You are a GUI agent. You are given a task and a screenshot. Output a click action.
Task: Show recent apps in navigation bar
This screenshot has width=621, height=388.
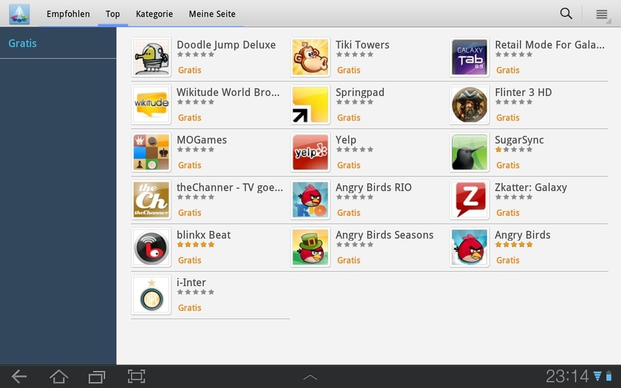(x=97, y=377)
